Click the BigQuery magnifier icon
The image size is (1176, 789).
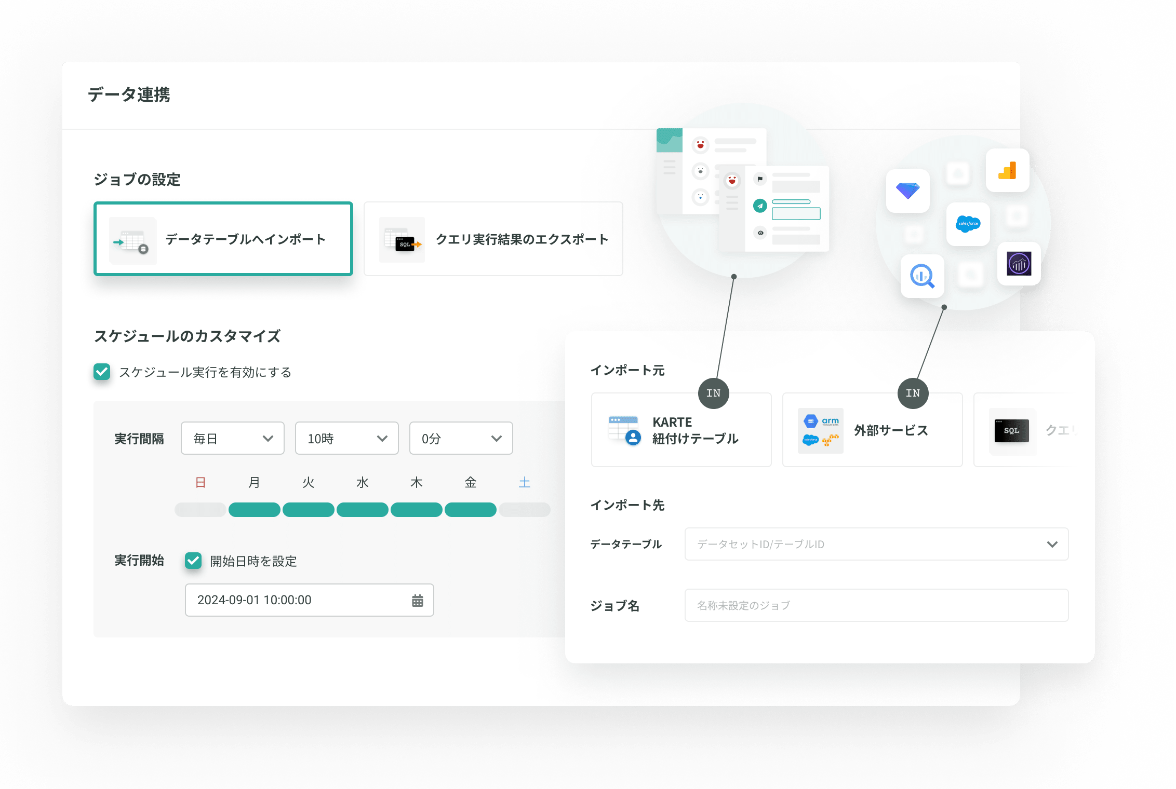point(922,276)
